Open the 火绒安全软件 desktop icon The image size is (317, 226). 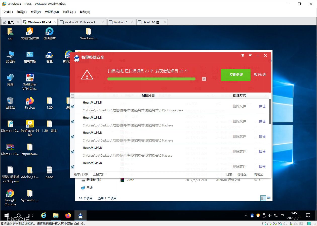click(x=30, y=34)
